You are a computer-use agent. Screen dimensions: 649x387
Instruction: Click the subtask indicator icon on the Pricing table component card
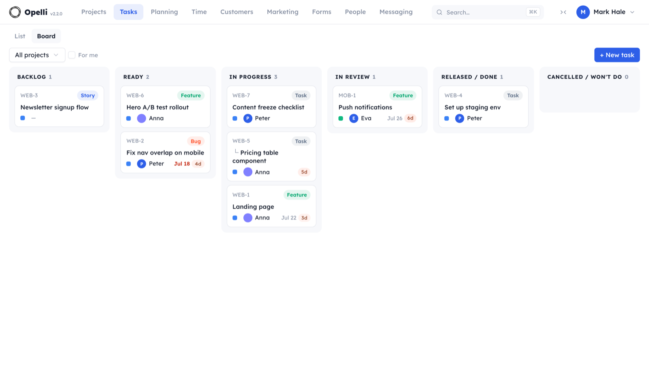pyautogui.click(x=236, y=152)
